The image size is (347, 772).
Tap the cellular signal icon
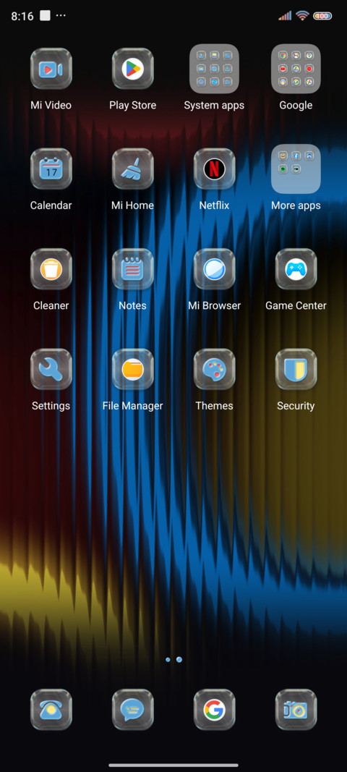(285, 16)
